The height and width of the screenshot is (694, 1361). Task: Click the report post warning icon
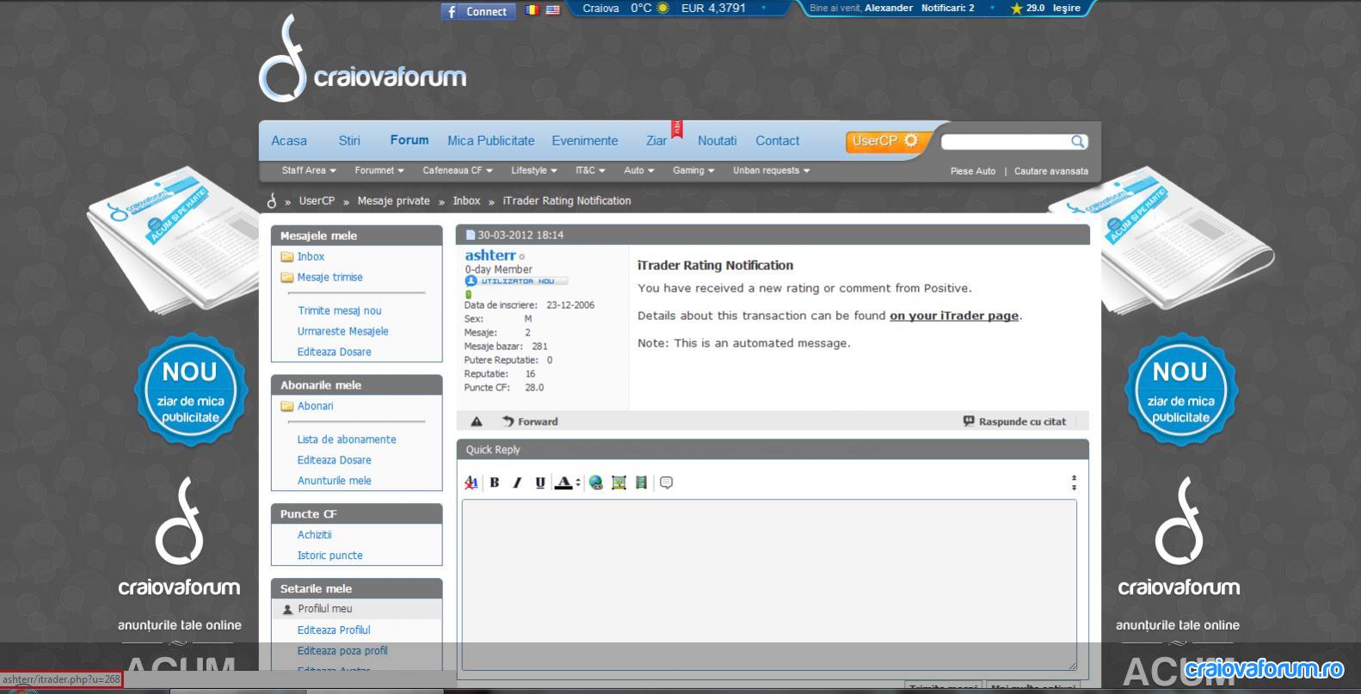tap(477, 421)
